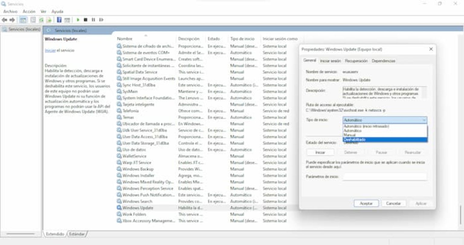Select the Spatial Data Service icon

coord(119,72)
